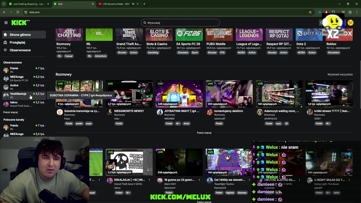Go to Strona główna in sidebar
Image resolution: width=361 pixels, height=203 pixels.
[24, 35]
